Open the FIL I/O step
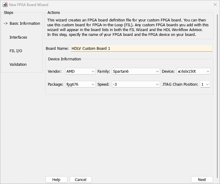Viewport: 220px width, 184px height. click(x=16, y=51)
